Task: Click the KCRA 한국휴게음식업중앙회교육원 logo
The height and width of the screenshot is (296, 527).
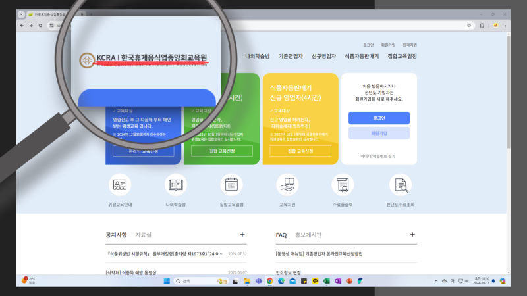Action: coord(144,60)
